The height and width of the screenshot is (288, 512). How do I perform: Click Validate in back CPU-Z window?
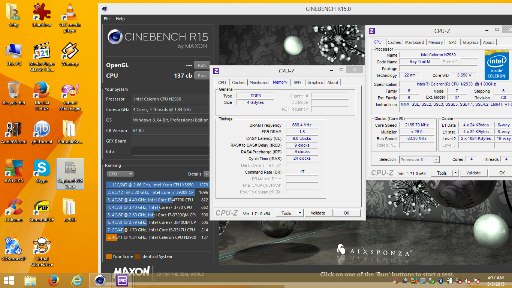pos(473,173)
